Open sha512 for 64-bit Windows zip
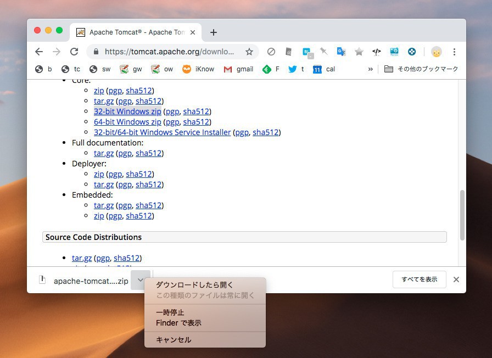The width and height of the screenshot is (492, 358). tap(196, 122)
